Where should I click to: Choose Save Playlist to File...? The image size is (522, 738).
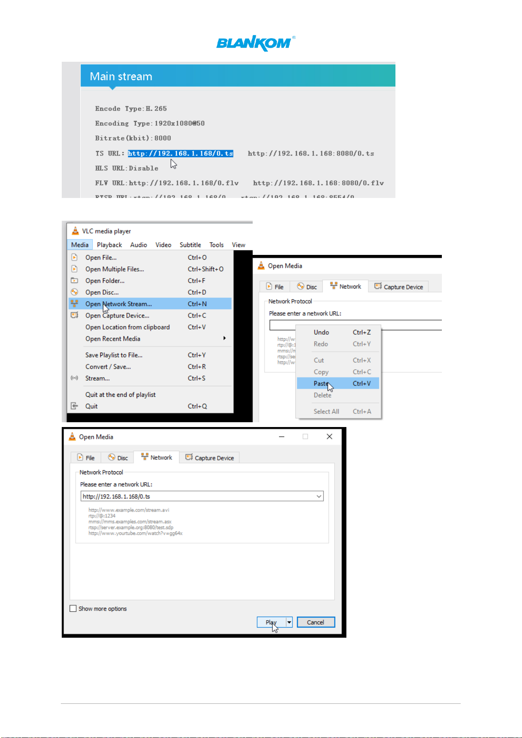coord(150,355)
